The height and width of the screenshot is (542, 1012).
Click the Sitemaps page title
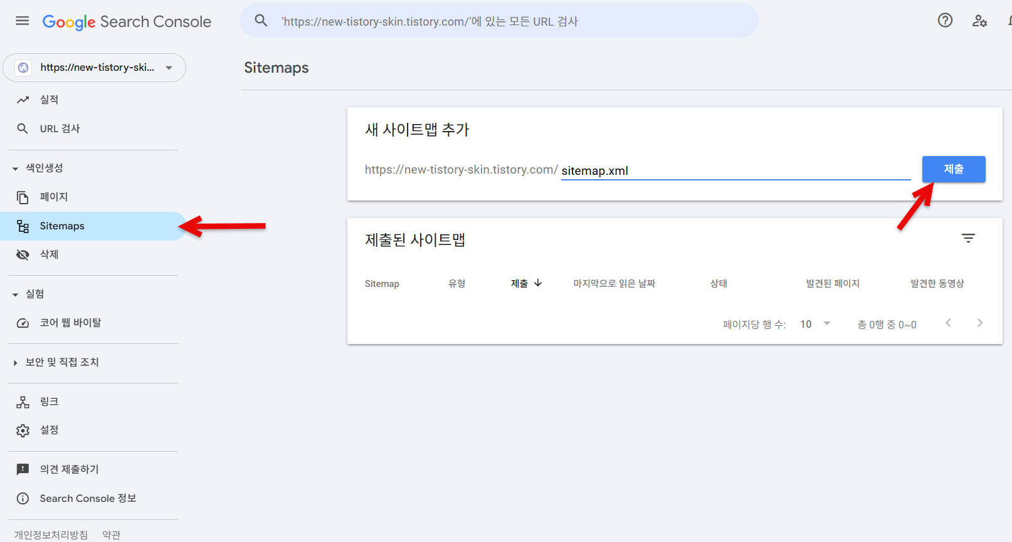tap(277, 68)
